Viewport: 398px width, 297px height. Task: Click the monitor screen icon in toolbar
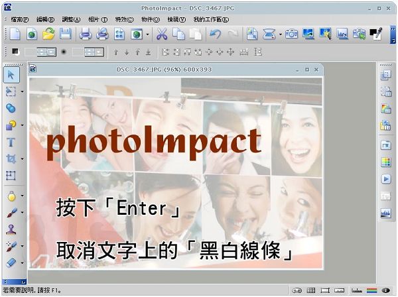[x=308, y=34]
